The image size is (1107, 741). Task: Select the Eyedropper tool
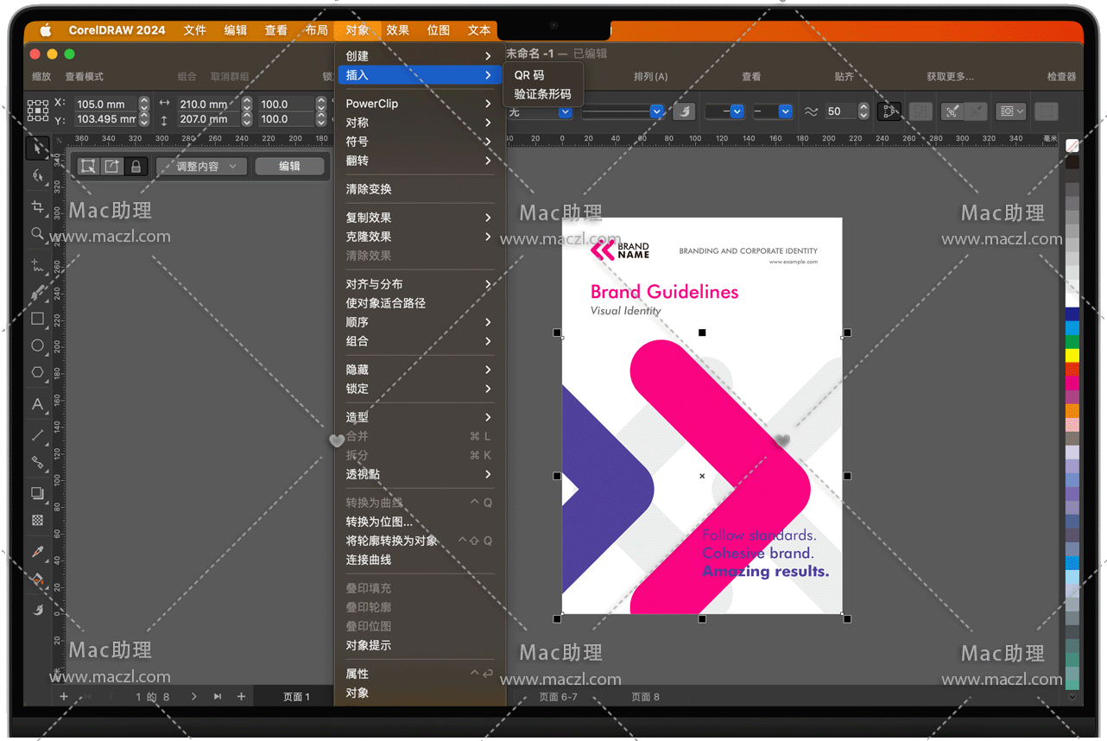37,551
